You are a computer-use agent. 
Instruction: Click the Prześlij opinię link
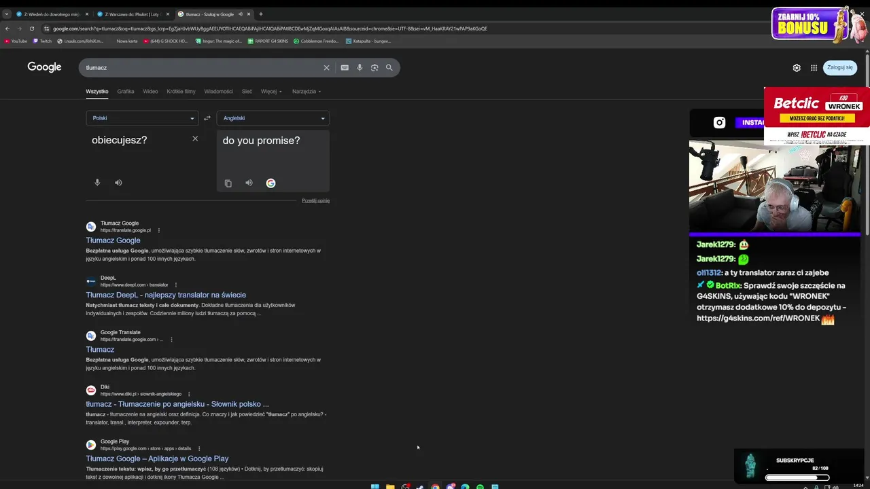tap(315, 200)
